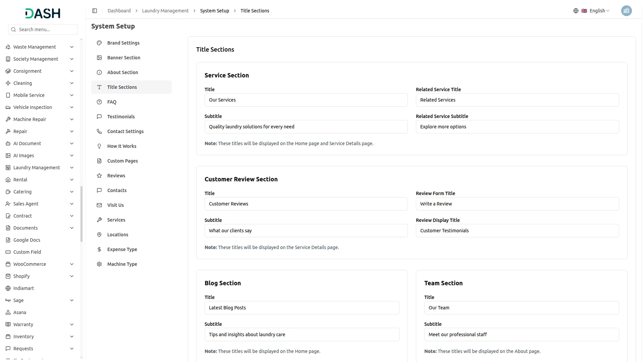The image size is (644, 362).
Task: Open How It Works via the lightbulb icon
Action: coord(99,146)
